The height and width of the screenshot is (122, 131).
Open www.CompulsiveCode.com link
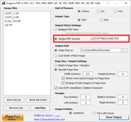click(x=49, y=119)
